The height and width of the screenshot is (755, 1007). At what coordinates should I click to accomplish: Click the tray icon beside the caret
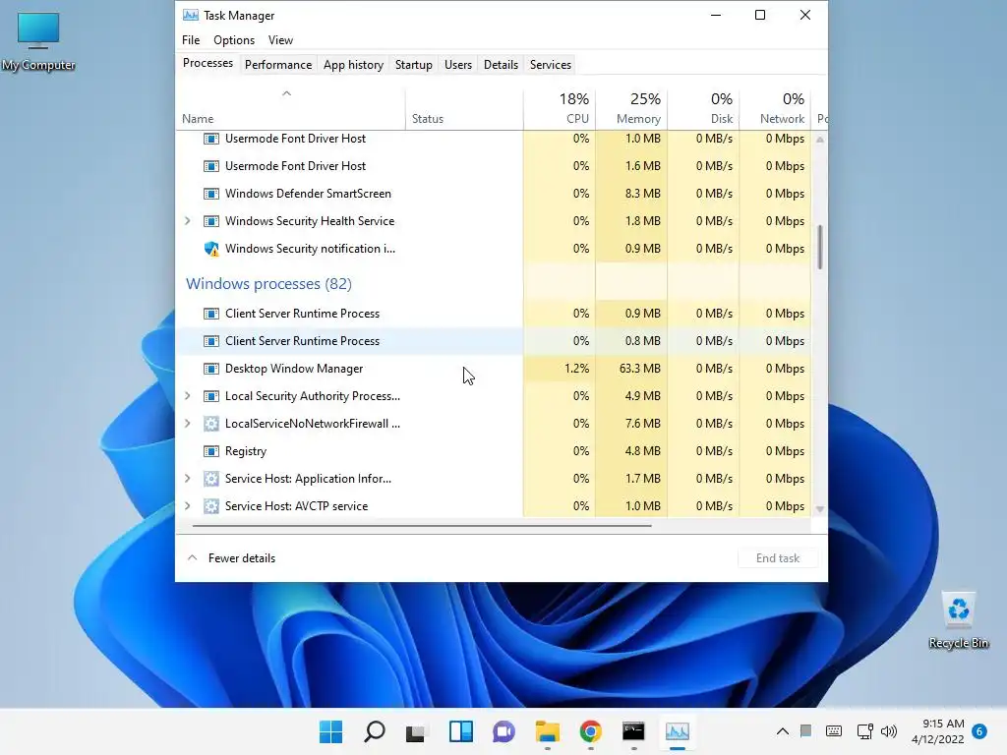[x=806, y=730]
